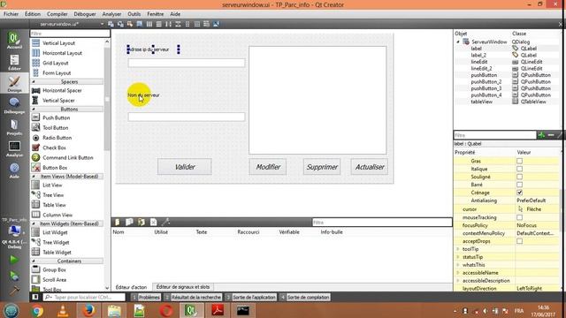Pick the Check Box widget
Viewport: 566px width, 318px height.
tap(54, 148)
